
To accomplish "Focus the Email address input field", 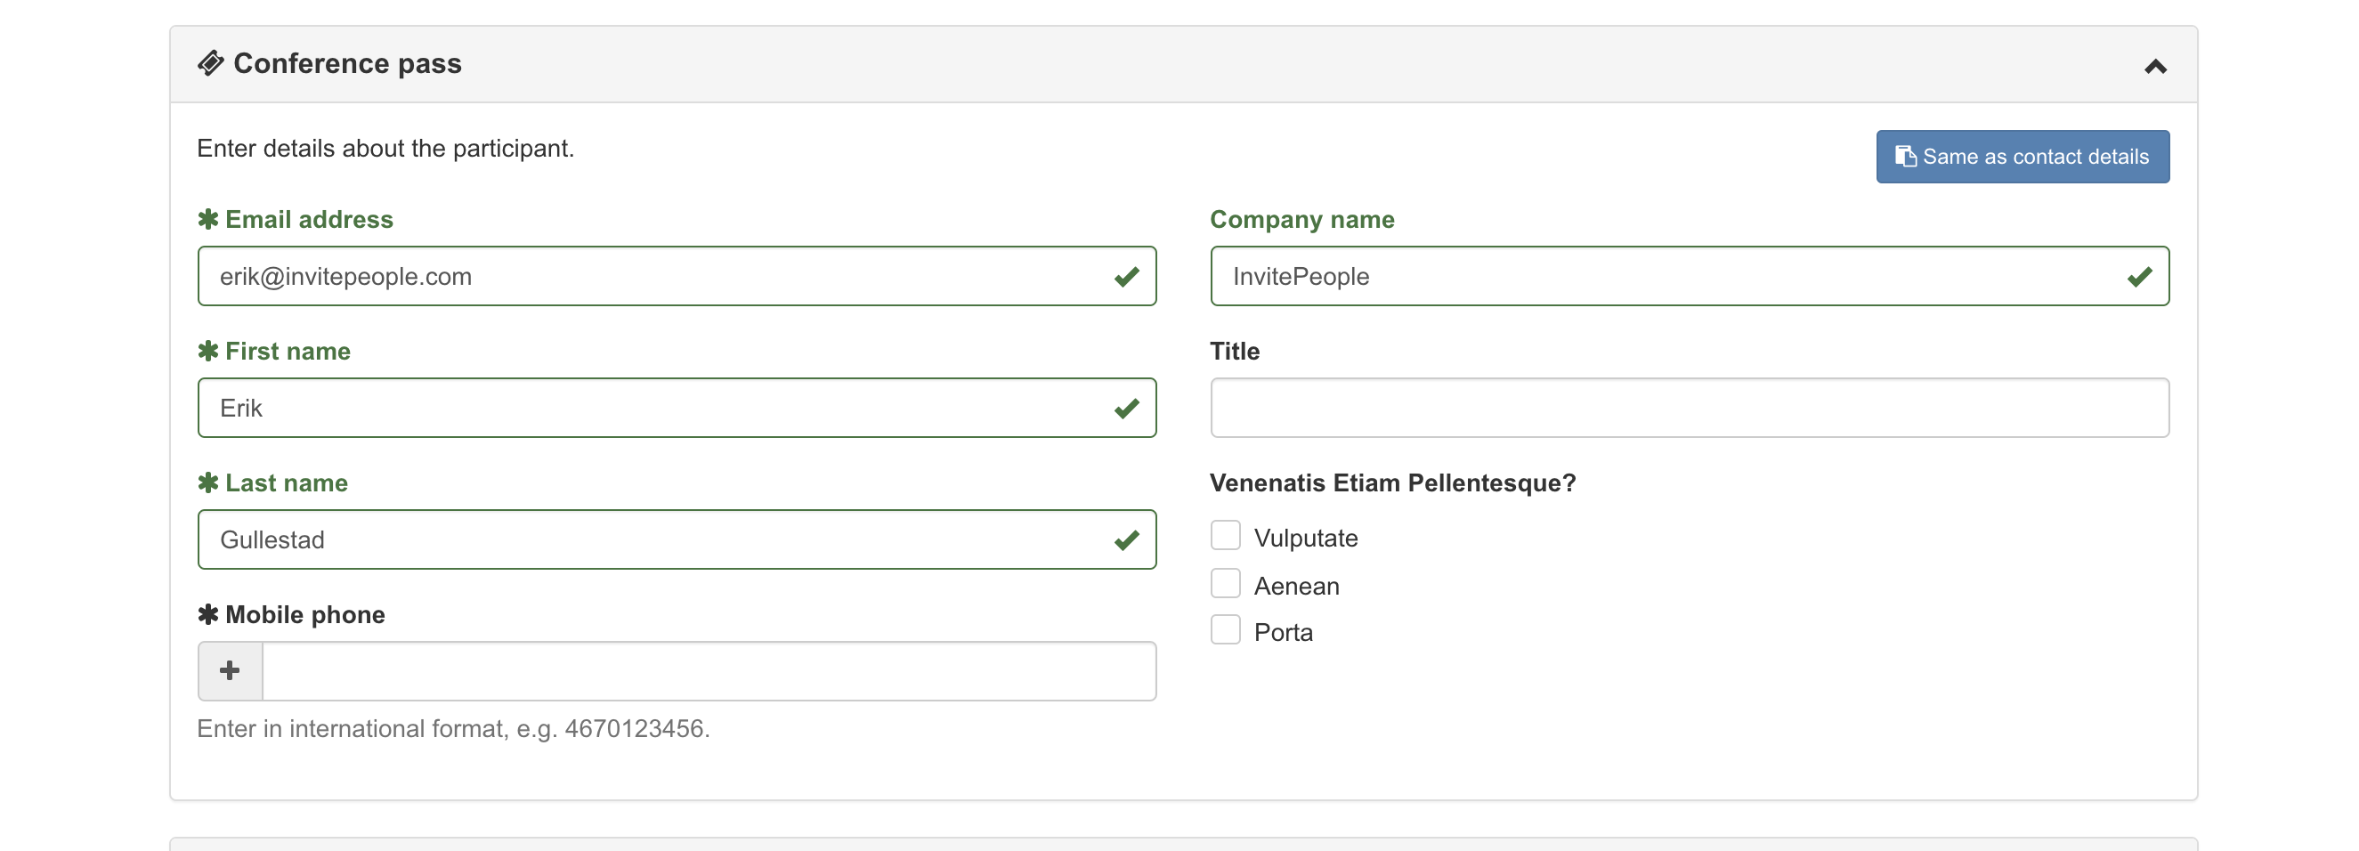I will pos(677,277).
